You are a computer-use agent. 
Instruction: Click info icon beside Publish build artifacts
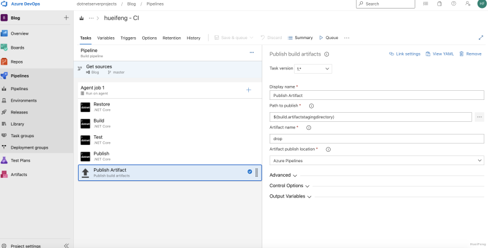click(x=326, y=54)
